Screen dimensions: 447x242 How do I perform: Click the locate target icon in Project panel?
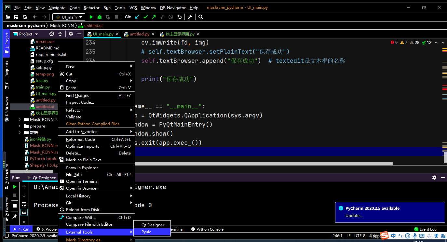(x=52, y=34)
